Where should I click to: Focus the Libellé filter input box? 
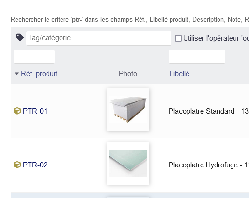(x=197, y=57)
